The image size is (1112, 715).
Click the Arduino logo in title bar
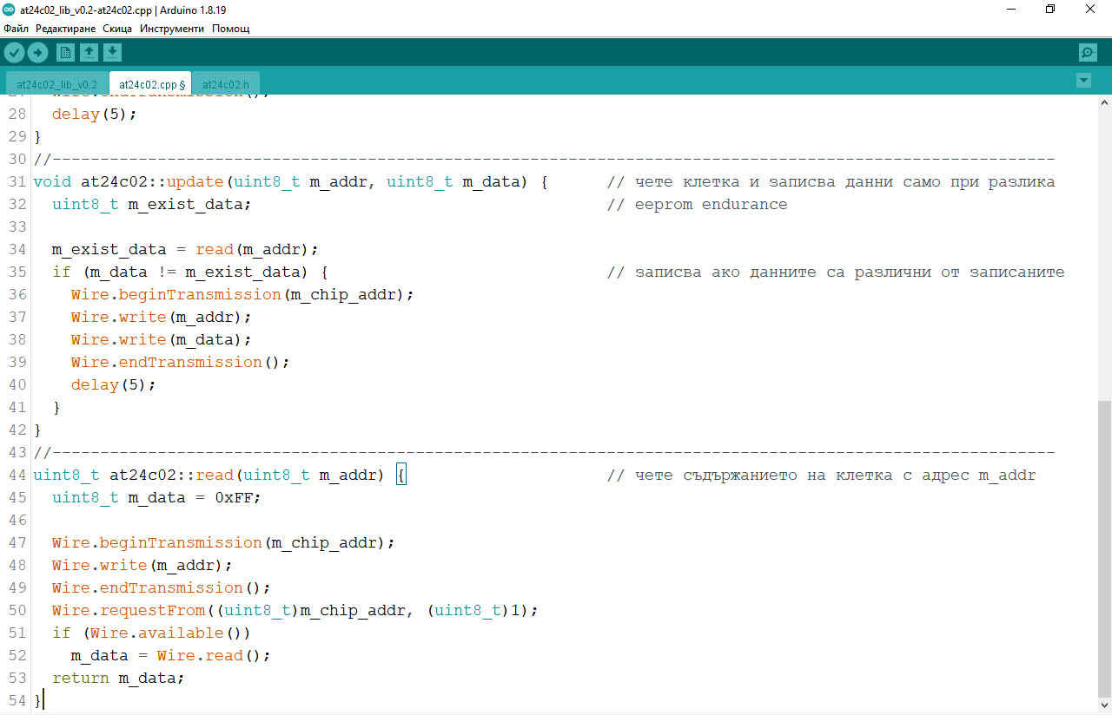click(9, 9)
